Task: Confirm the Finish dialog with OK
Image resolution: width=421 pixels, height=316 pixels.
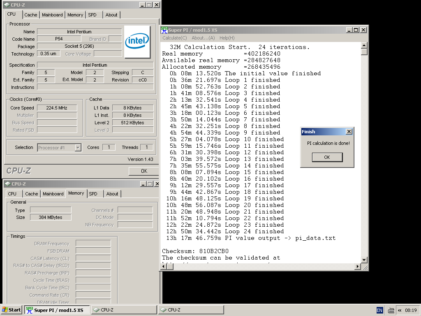Action: [x=327, y=157]
